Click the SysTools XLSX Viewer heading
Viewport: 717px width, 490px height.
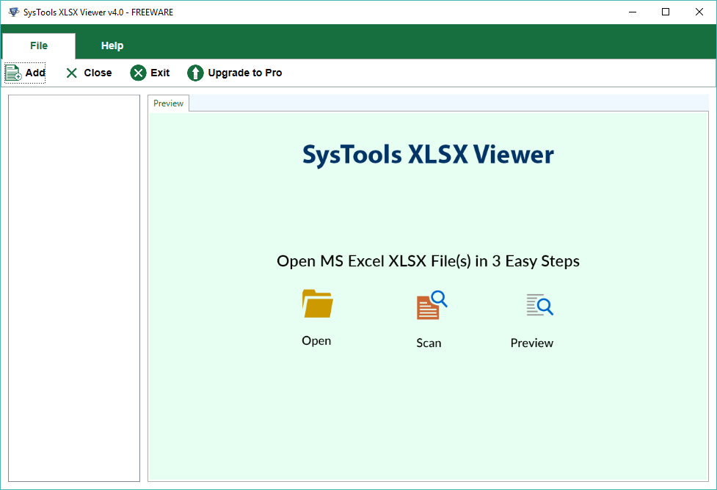428,155
